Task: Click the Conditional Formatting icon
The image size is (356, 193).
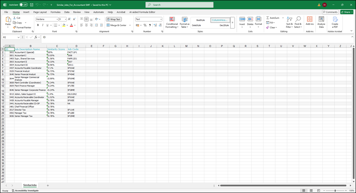Action: (x=172, y=19)
